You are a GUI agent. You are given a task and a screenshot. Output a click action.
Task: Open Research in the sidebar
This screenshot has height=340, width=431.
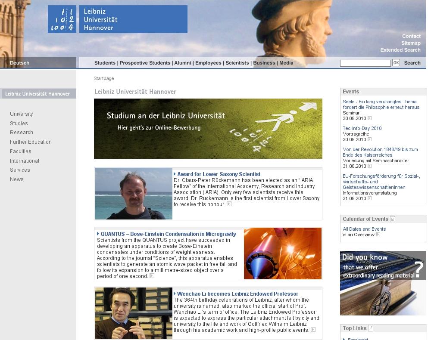coord(22,133)
